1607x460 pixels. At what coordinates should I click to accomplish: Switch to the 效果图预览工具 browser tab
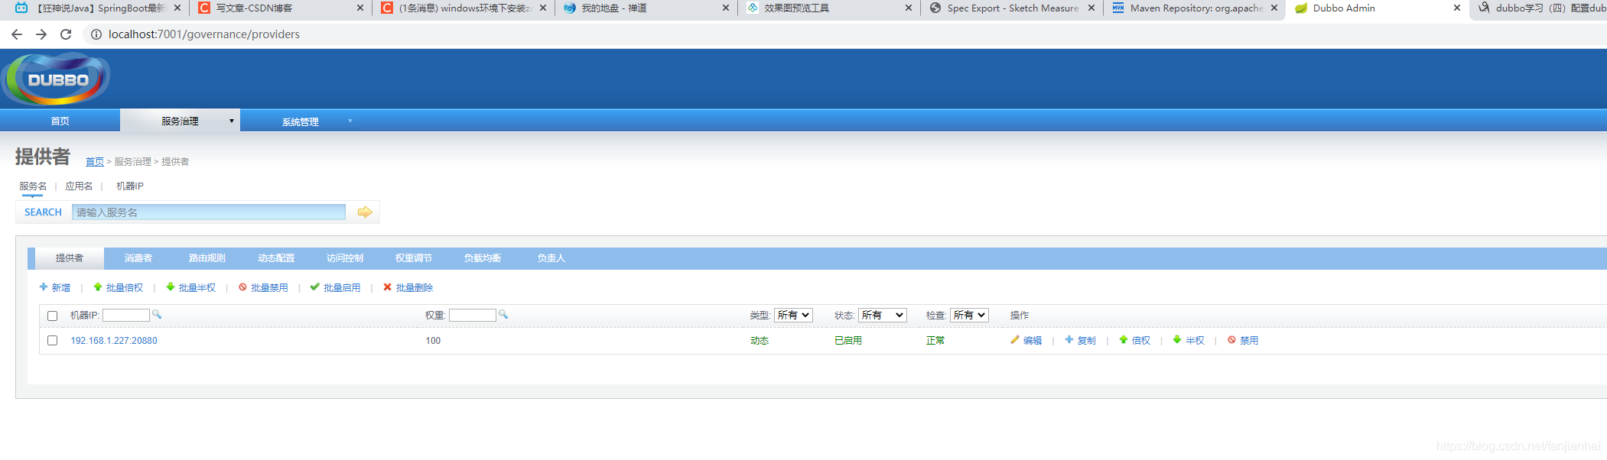829,8
